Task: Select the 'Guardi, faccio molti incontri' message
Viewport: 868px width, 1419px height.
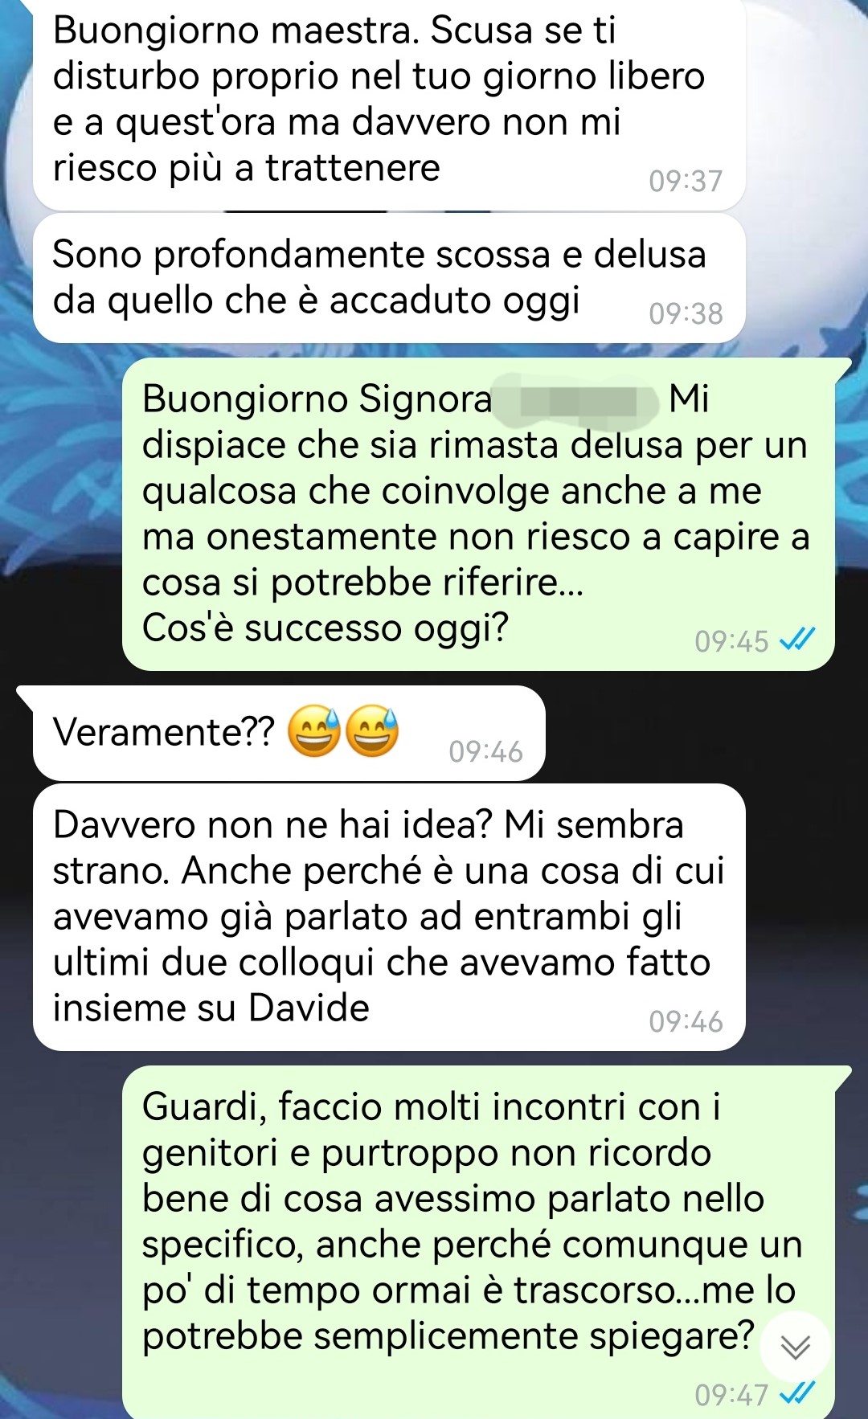Action: (478, 1242)
